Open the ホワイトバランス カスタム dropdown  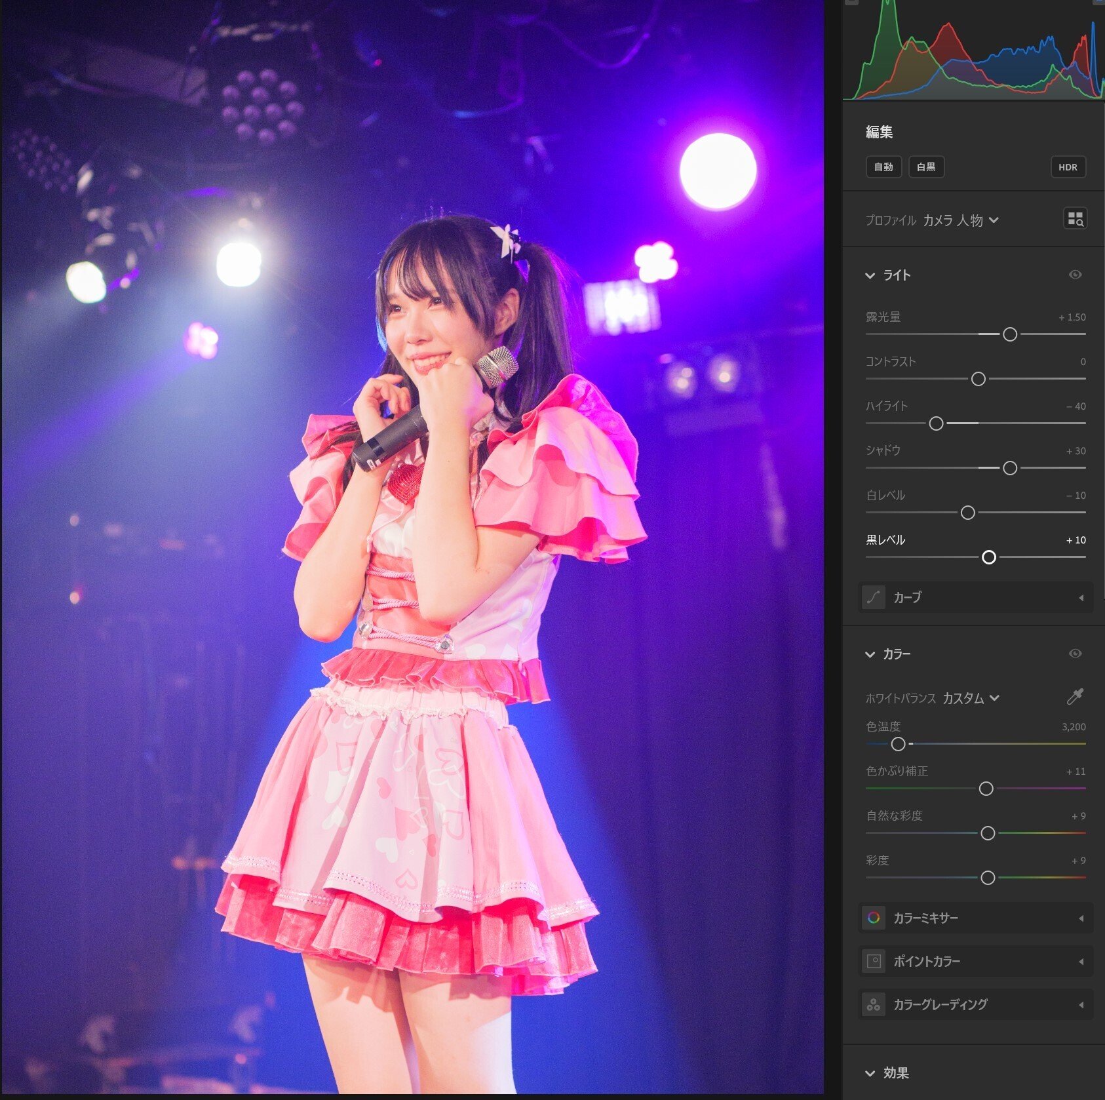pyautogui.click(x=971, y=698)
